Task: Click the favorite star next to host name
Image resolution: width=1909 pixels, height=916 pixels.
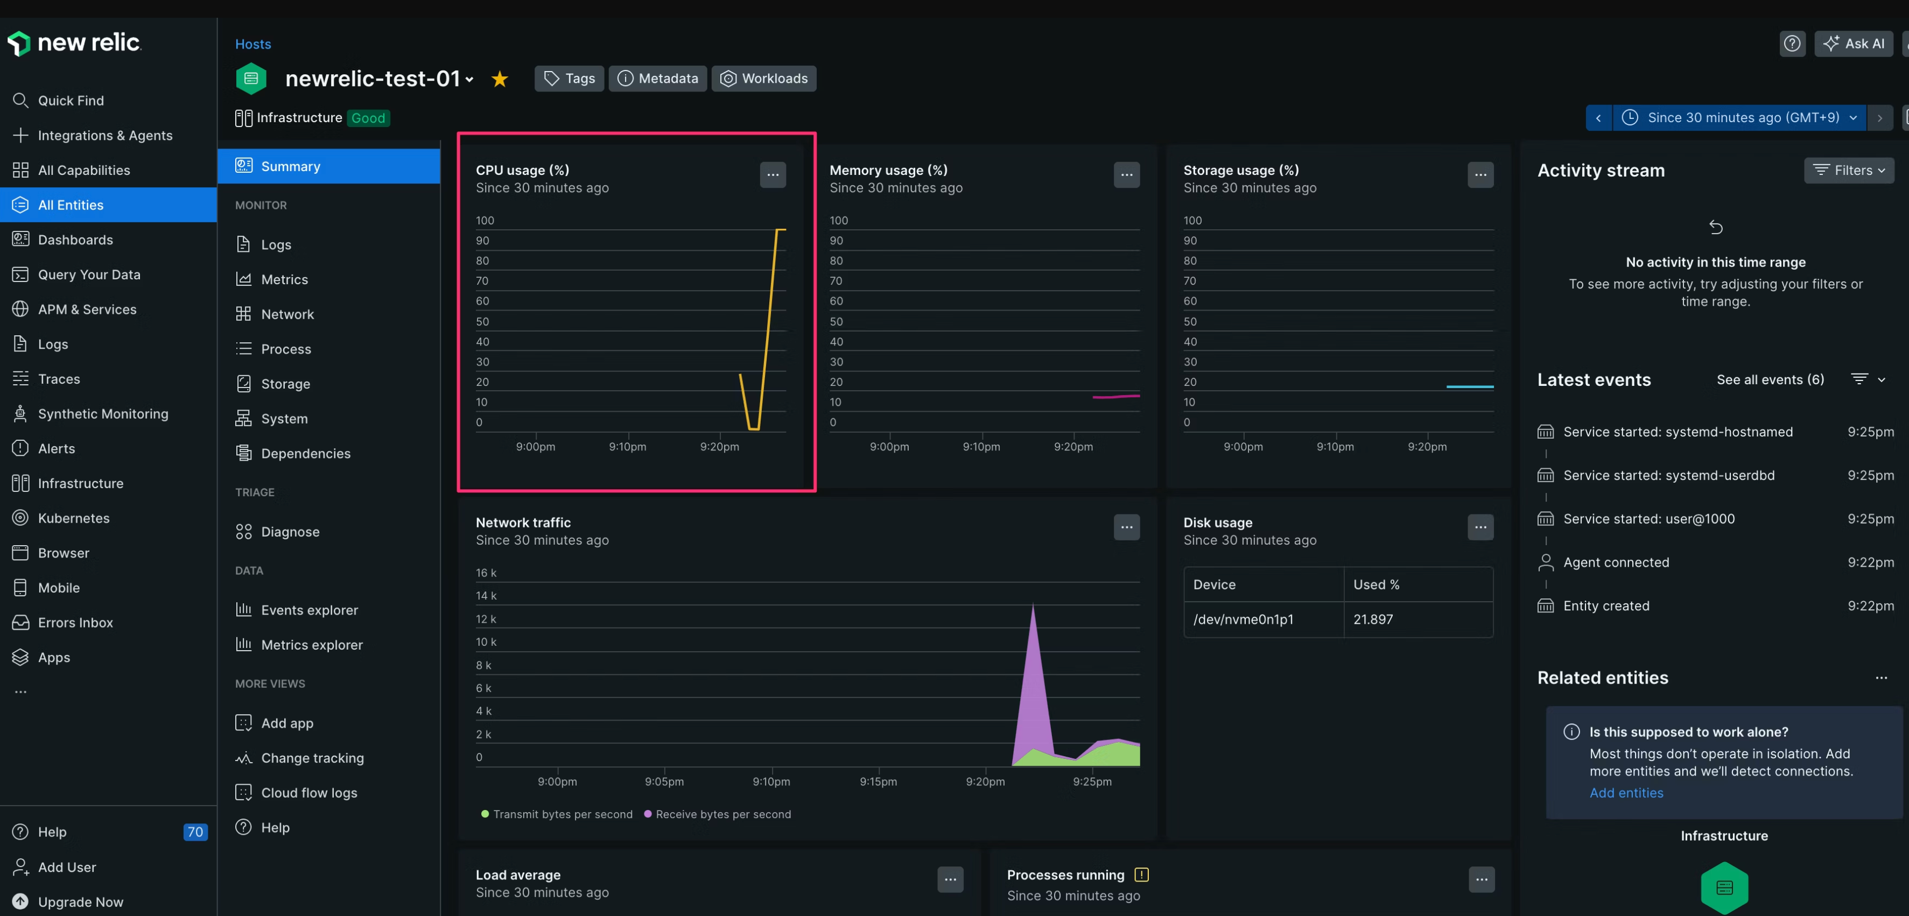Action: (500, 79)
